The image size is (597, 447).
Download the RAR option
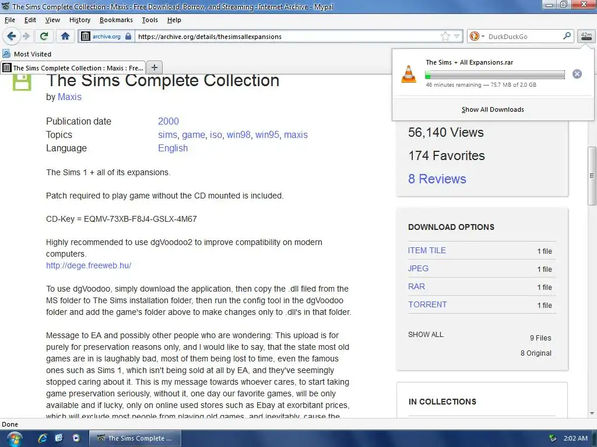(x=416, y=286)
